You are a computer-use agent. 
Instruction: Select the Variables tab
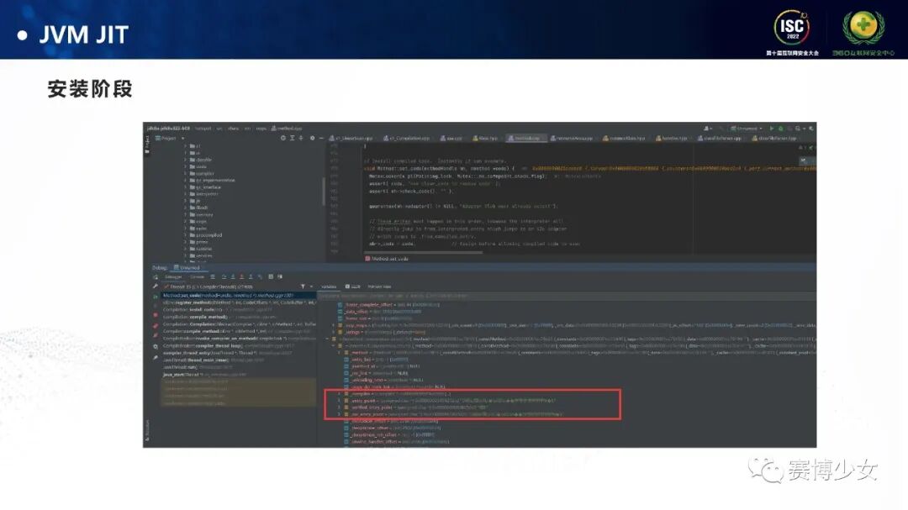[329, 287]
